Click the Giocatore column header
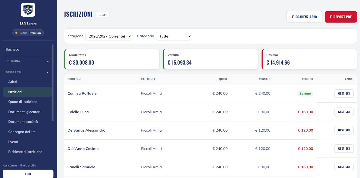Image resolution: width=360 pixels, height=178 pixels. click(x=75, y=79)
